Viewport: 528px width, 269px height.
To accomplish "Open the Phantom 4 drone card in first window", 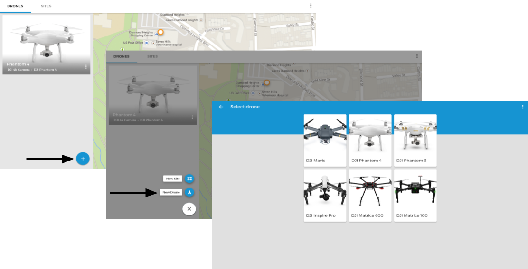I will (47, 45).
